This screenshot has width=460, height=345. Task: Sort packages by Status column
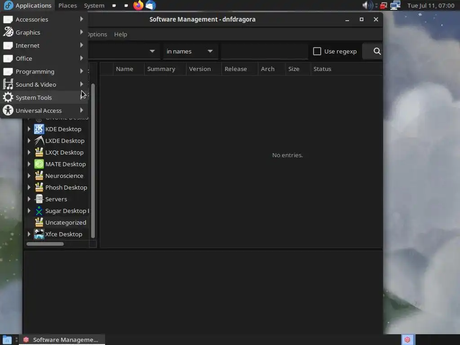[346, 69]
